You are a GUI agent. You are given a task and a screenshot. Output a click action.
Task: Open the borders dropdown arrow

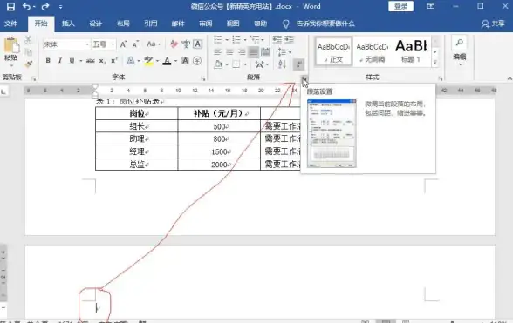[244, 64]
